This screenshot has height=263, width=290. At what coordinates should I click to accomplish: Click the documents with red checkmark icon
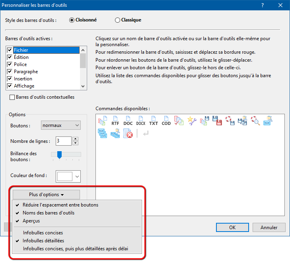179,121
